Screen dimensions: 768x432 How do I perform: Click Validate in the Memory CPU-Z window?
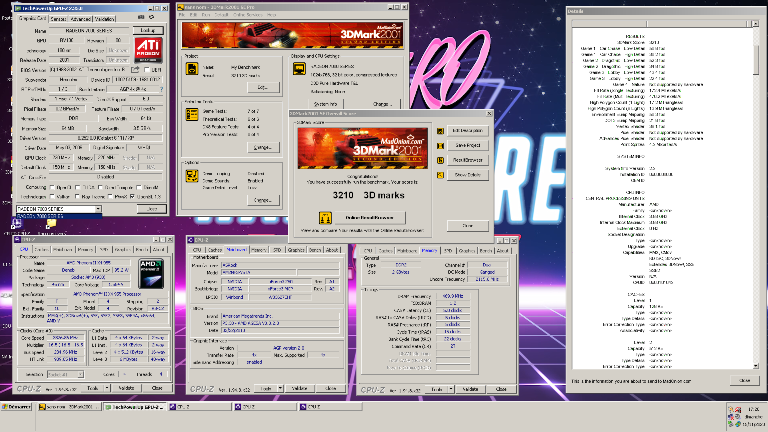click(x=470, y=390)
